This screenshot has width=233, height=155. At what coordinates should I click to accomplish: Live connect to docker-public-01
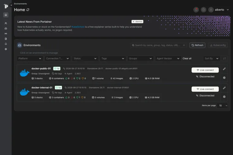[205, 70]
